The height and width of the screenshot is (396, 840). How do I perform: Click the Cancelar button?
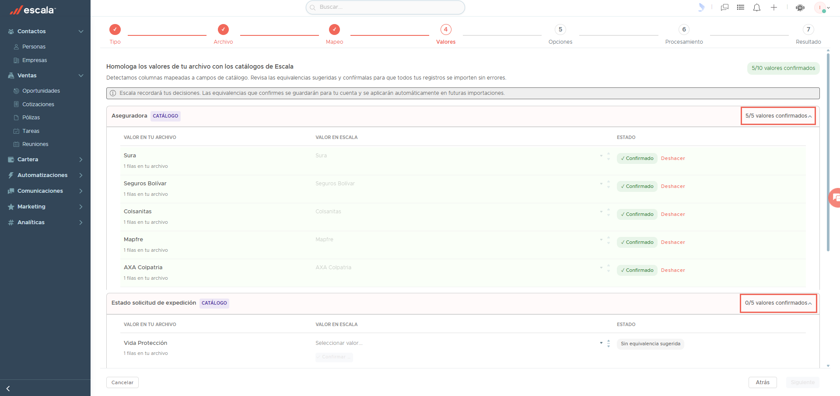coord(122,382)
